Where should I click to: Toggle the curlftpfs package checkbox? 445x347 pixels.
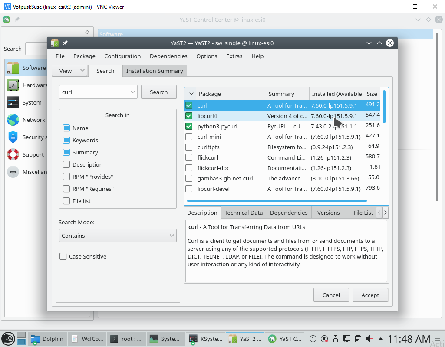[x=189, y=147]
